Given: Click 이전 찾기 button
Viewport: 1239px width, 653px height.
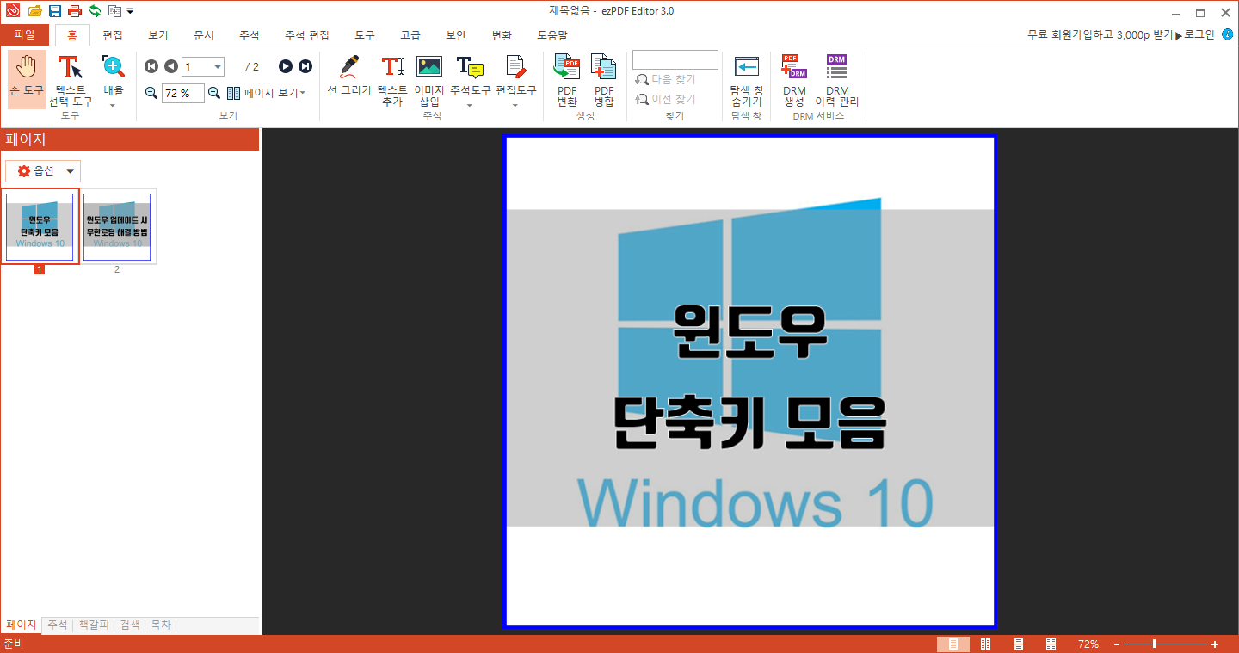Looking at the screenshot, I should coord(665,99).
